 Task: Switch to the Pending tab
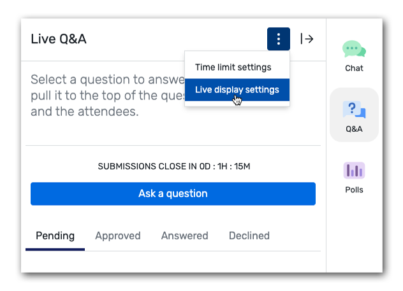tap(55, 236)
